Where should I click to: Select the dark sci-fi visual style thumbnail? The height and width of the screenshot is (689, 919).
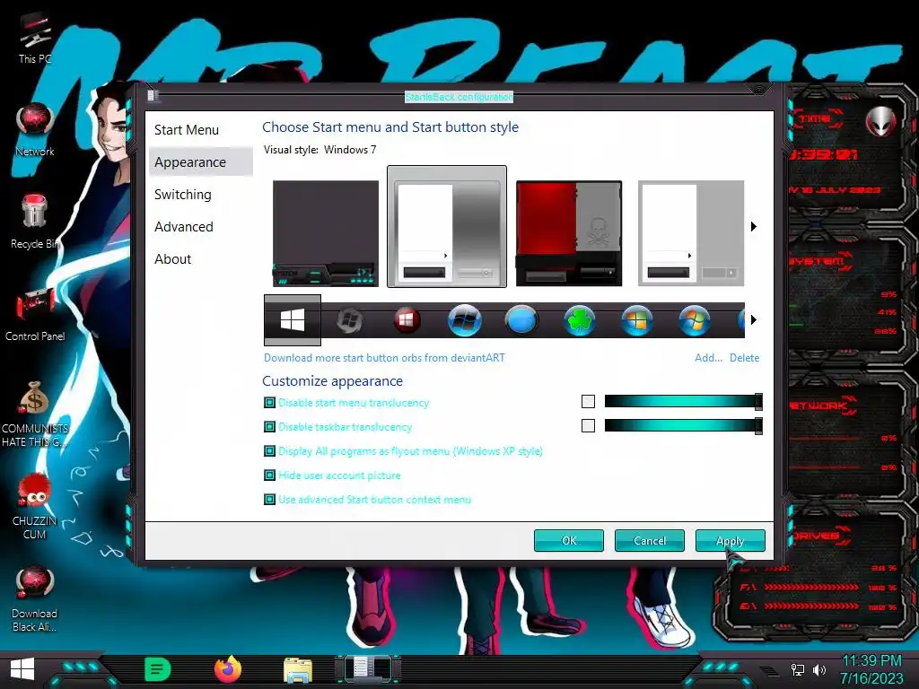coord(326,233)
